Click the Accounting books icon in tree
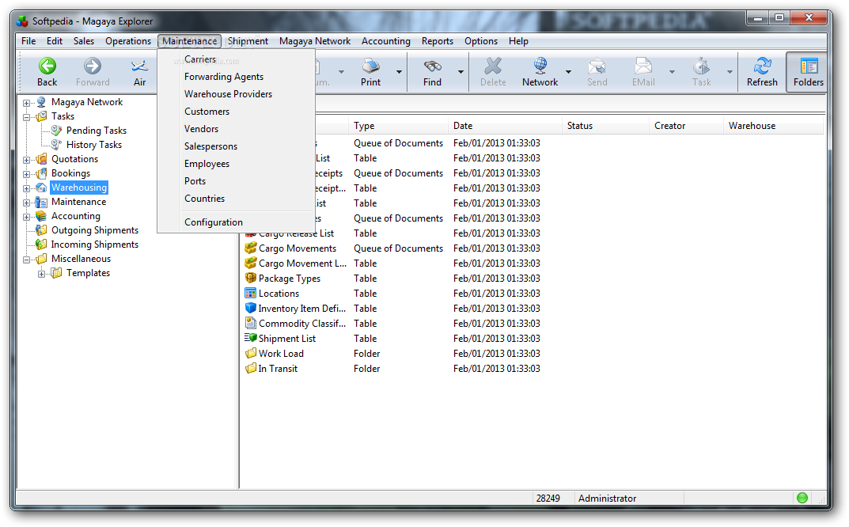The height and width of the screenshot is (527, 849). click(x=41, y=215)
